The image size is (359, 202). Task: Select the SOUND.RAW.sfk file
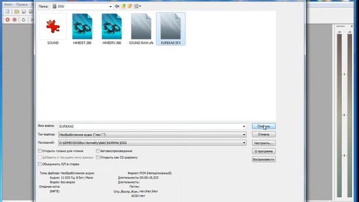[x=141, y=29]
